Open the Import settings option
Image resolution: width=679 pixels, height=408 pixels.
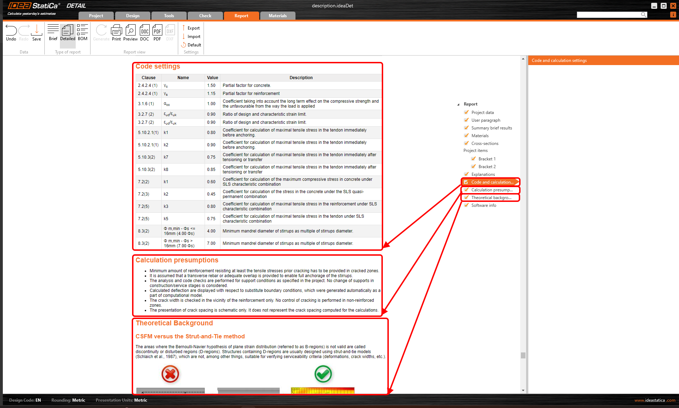click(192, 36)
